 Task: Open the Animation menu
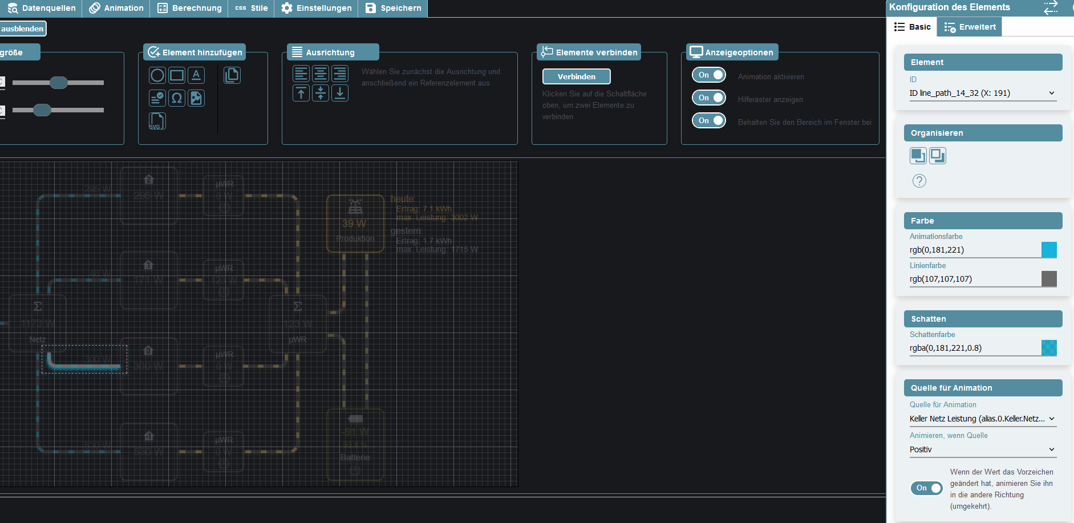point(116,8)
